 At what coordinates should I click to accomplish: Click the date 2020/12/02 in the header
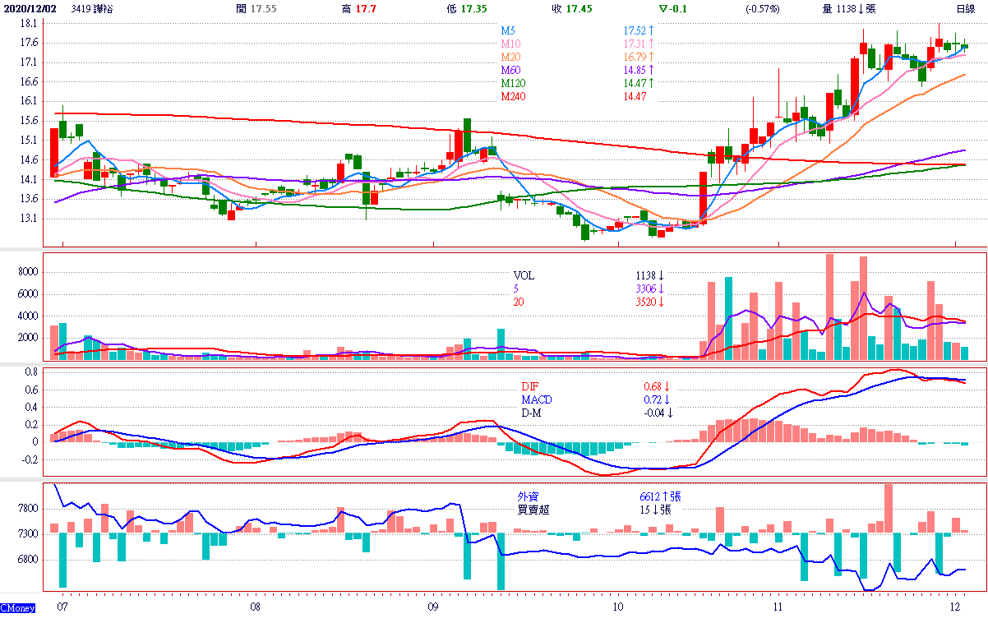[x=27, y=8]
